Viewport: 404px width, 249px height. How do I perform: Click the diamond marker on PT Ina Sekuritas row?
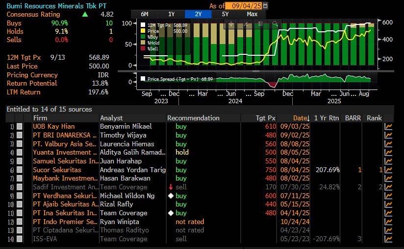coord(171,213)
